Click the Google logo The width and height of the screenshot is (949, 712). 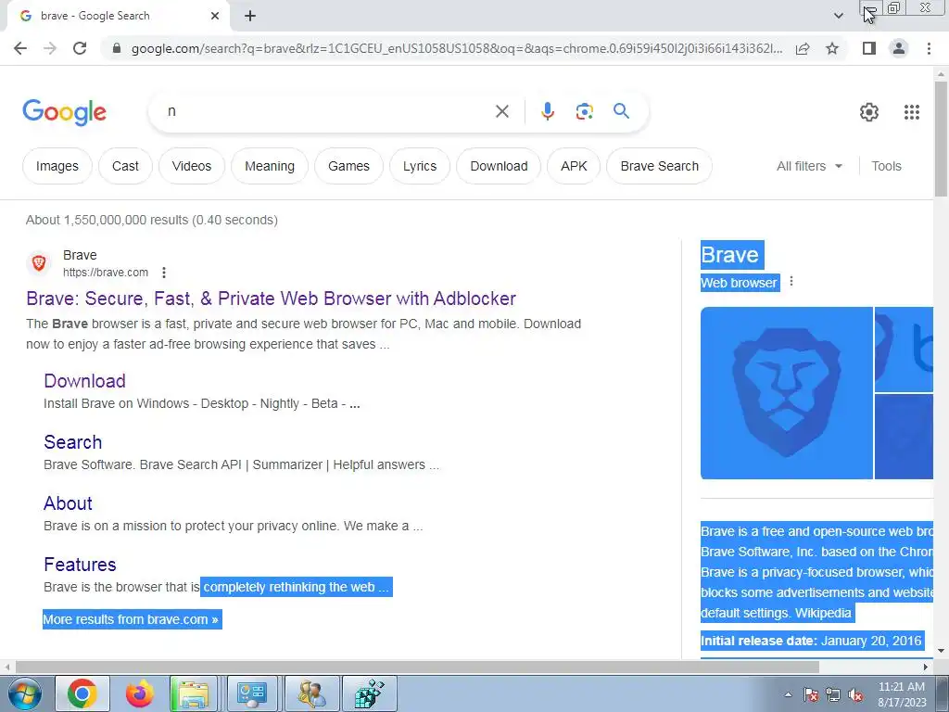(65, 112)
